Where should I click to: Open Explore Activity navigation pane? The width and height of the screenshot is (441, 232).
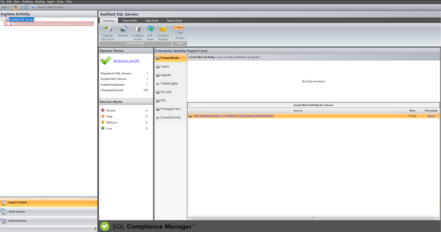49,202
